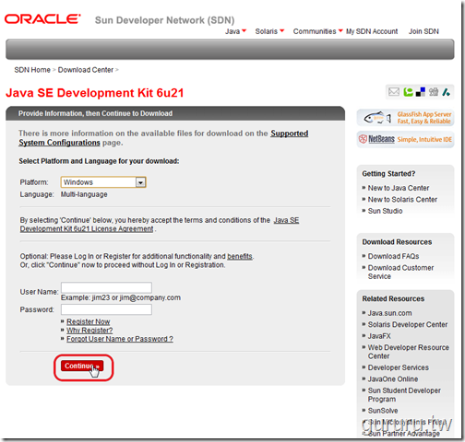465x442 pixels.
Task: Open Supported System Configurations link
Action: [x=163, y=138]
